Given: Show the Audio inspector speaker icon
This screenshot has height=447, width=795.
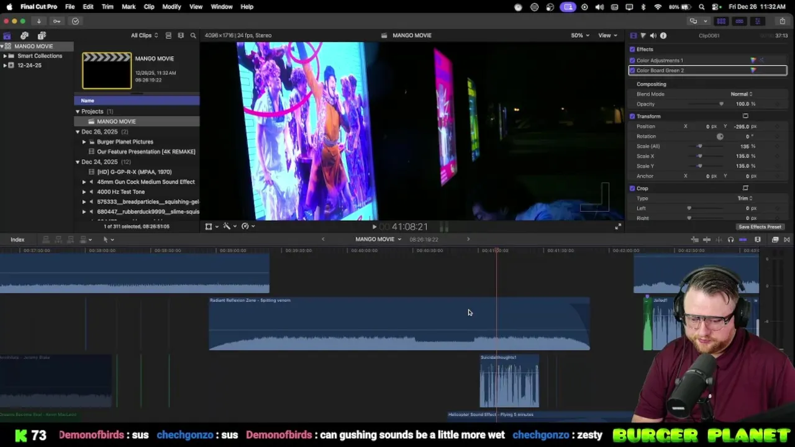Looking at the screenshot, I should 653,35.
